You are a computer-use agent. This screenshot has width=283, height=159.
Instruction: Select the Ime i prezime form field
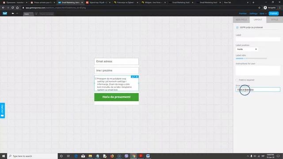click(x=116, y=71)
